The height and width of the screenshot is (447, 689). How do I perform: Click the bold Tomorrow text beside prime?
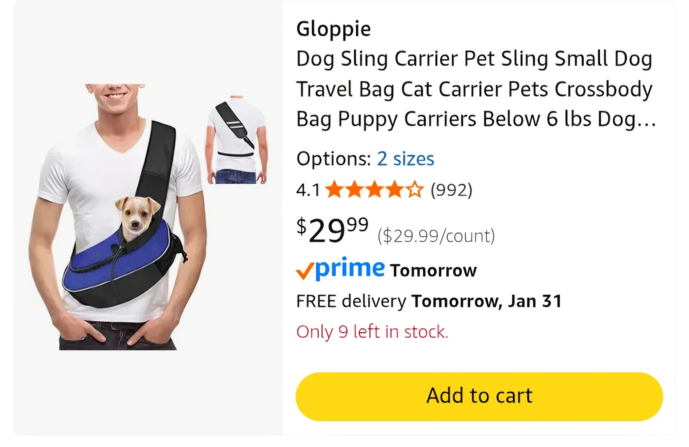[x=433, y=270]
